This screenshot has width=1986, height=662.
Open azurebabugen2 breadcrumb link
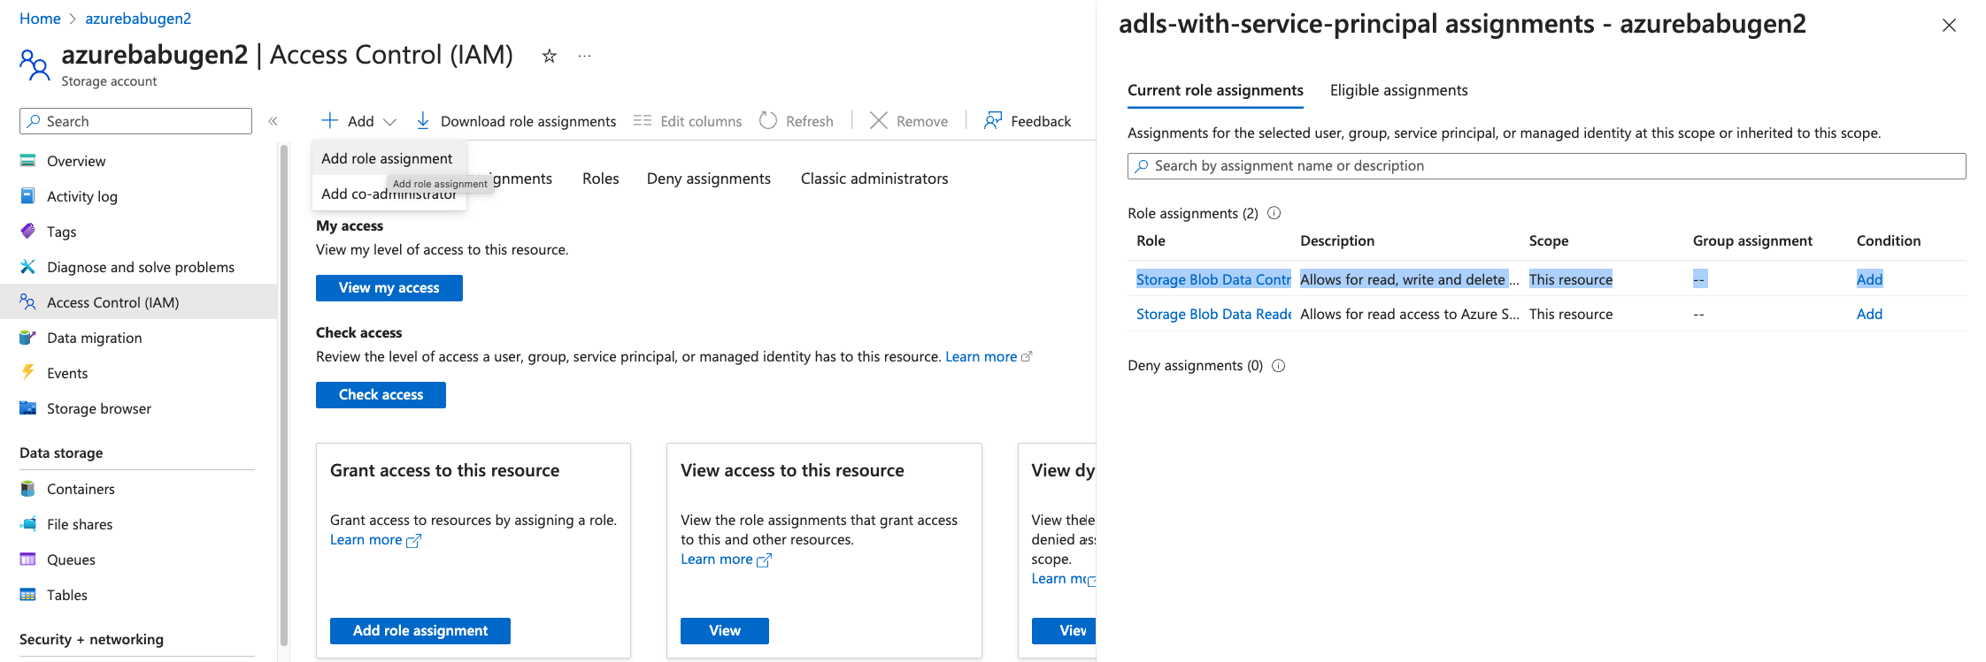click(138, 19)
